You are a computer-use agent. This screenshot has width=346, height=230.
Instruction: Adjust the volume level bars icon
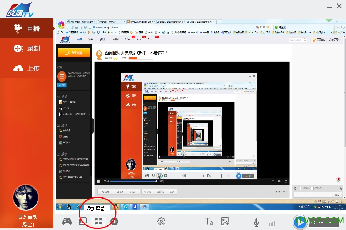273,223
